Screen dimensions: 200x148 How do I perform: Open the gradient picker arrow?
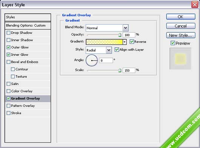125,42
